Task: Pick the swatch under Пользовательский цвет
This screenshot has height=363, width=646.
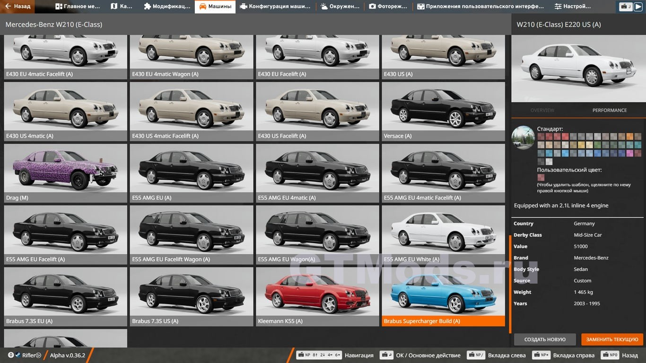Action: [541, 178]
